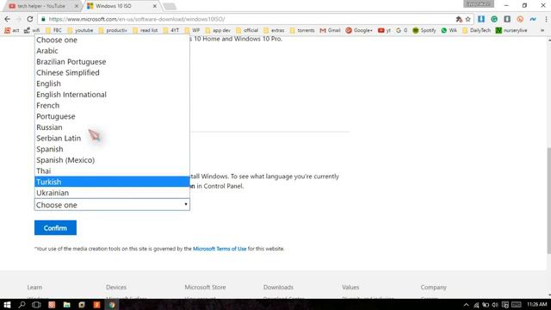The width and height of the screenshot is (551, 310).
Task: Reload the page with refresh icon
Action: (x=30, y=19)
